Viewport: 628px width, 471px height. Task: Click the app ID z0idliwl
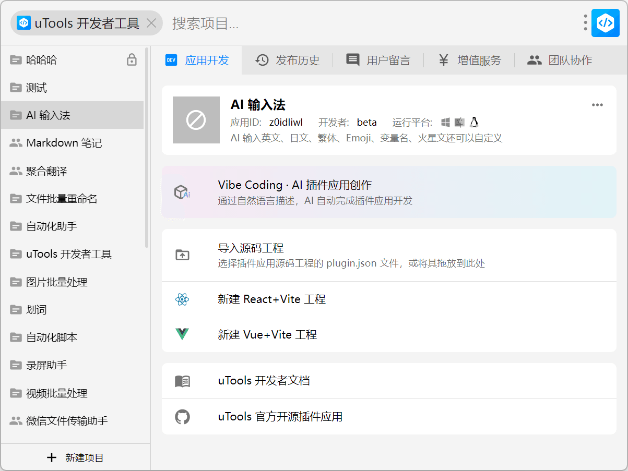(286, 123)
